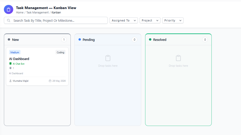The width and height of the screenshot is (241, 135).
Task: Click the Coding tag on the card
Action: 60,52
